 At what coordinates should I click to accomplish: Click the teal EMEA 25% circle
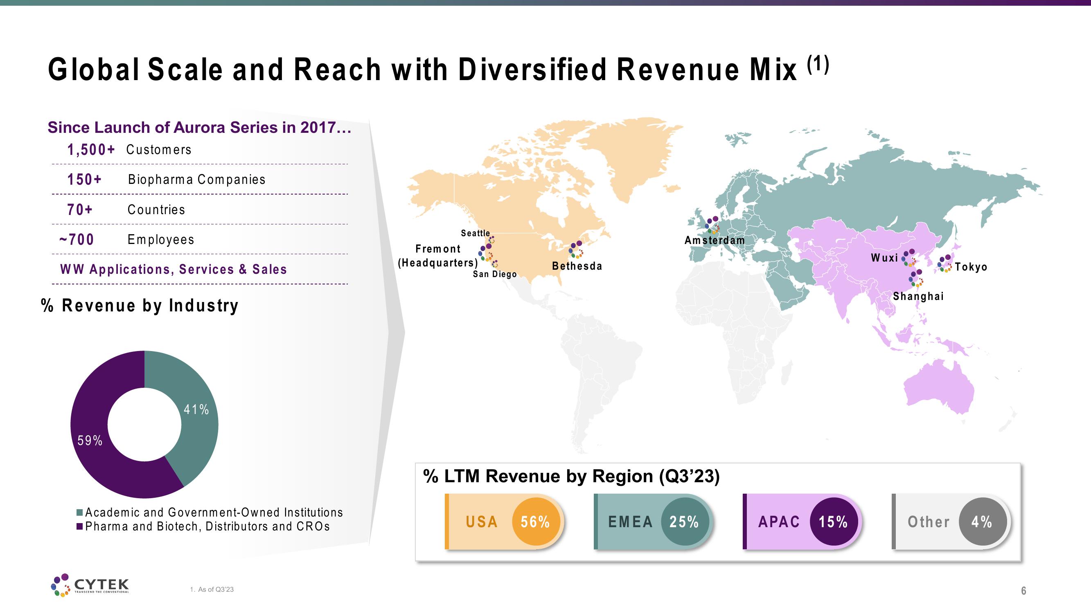tap(685, 521)
